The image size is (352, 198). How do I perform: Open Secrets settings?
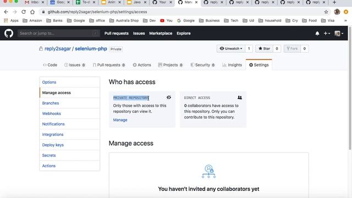tap(70, 155)
